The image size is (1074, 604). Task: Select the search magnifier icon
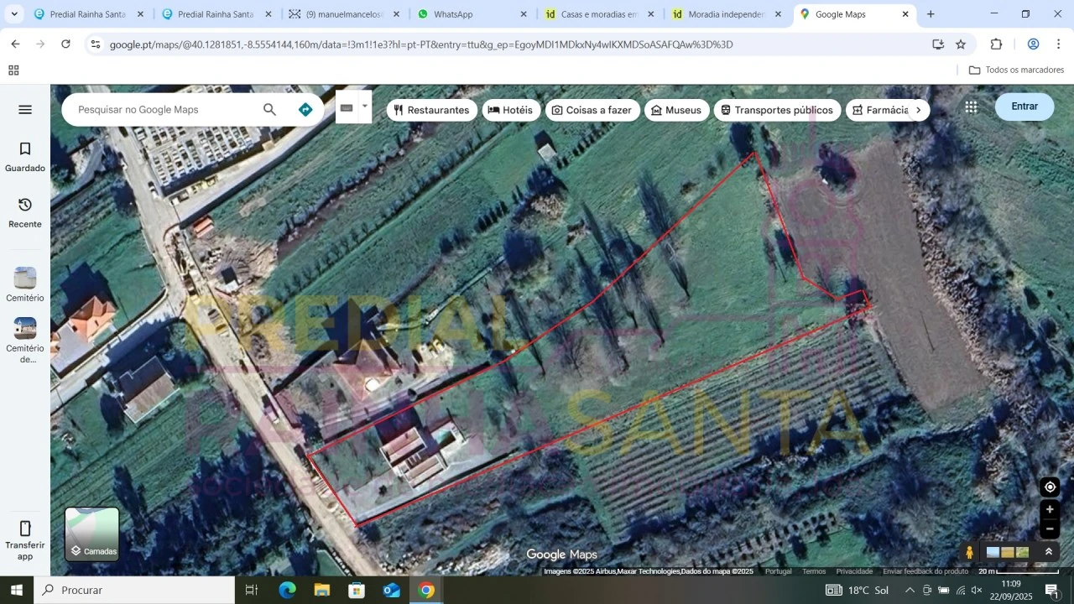click(269, 109)
